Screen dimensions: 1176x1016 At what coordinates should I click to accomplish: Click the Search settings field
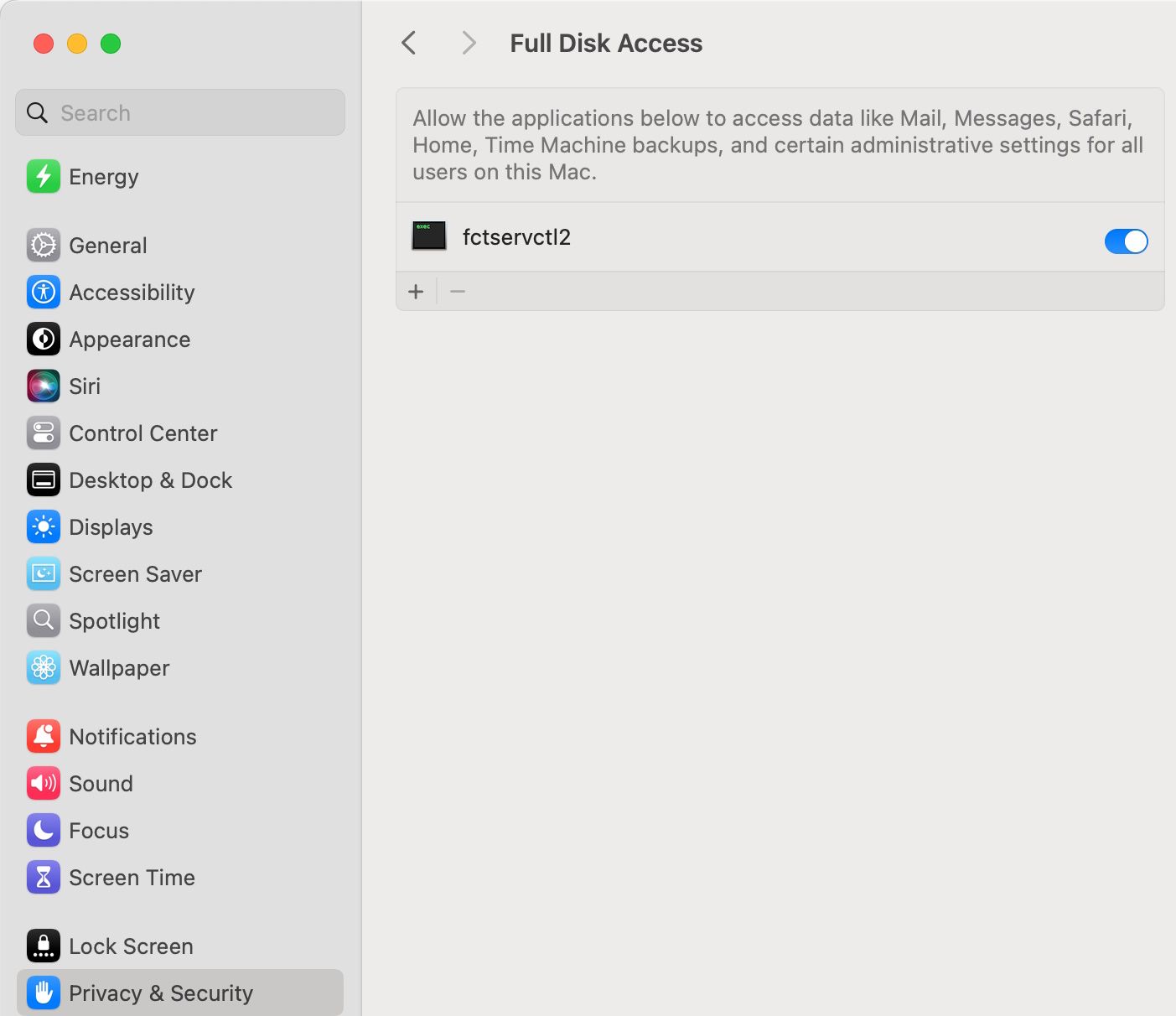(x=180, y=113)
